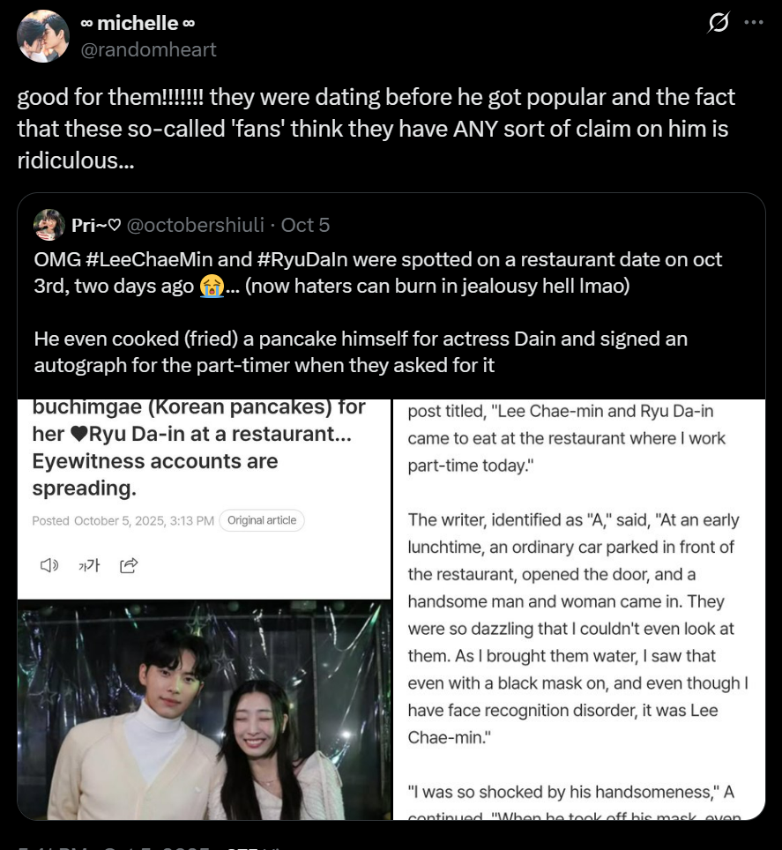Open michelle's profile avatar
This screenshot has width=782, height=850.
43,37
